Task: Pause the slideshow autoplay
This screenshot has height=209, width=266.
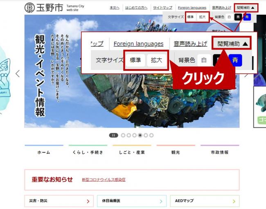Action: (x=113, y=135)
